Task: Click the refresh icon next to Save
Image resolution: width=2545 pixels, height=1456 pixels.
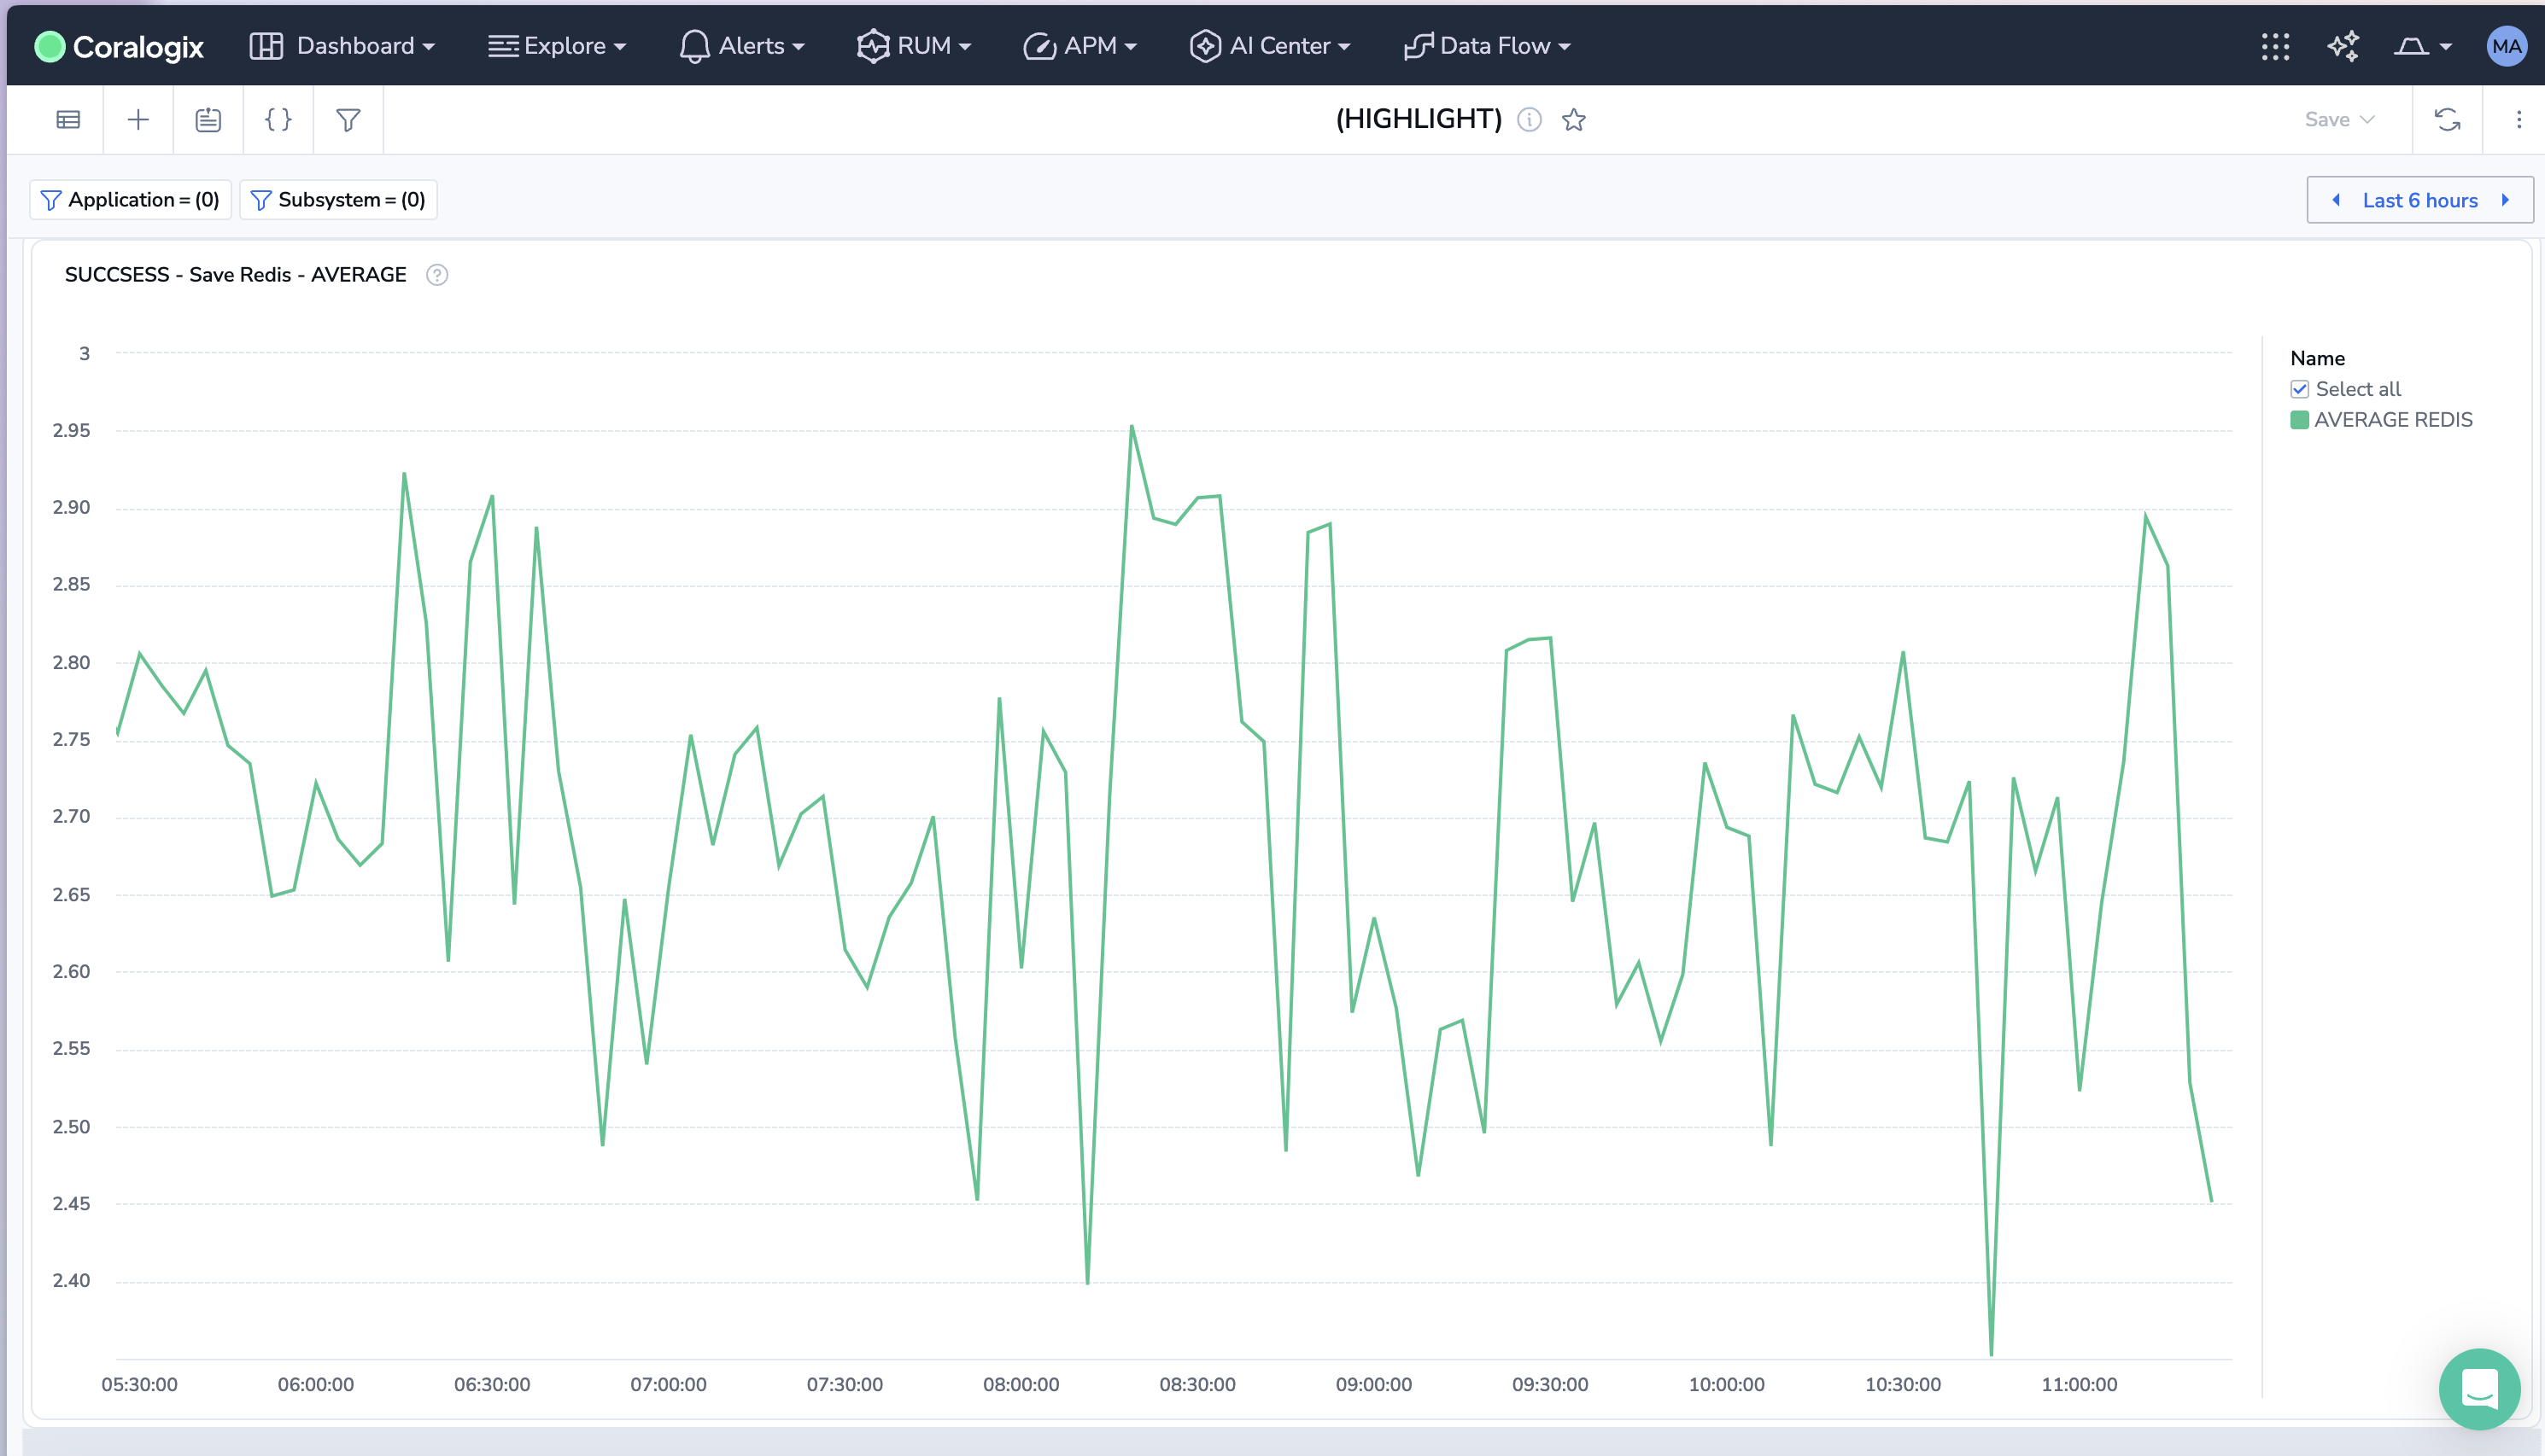Action: click(x=2448, y=119)
